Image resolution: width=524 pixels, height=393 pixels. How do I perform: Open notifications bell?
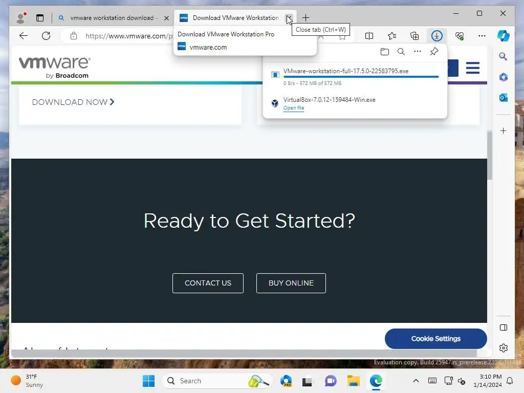coord(510,381)
